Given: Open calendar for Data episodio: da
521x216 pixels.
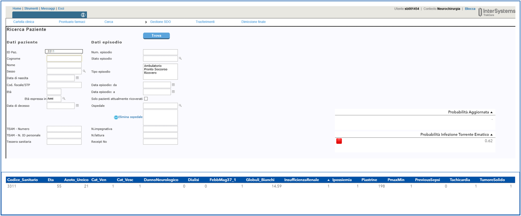Looking at the screenshot, I should [x=173, y=85].
